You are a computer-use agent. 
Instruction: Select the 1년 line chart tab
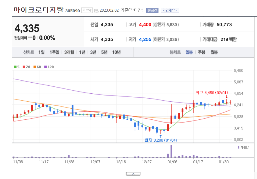[x=82, y=52]
